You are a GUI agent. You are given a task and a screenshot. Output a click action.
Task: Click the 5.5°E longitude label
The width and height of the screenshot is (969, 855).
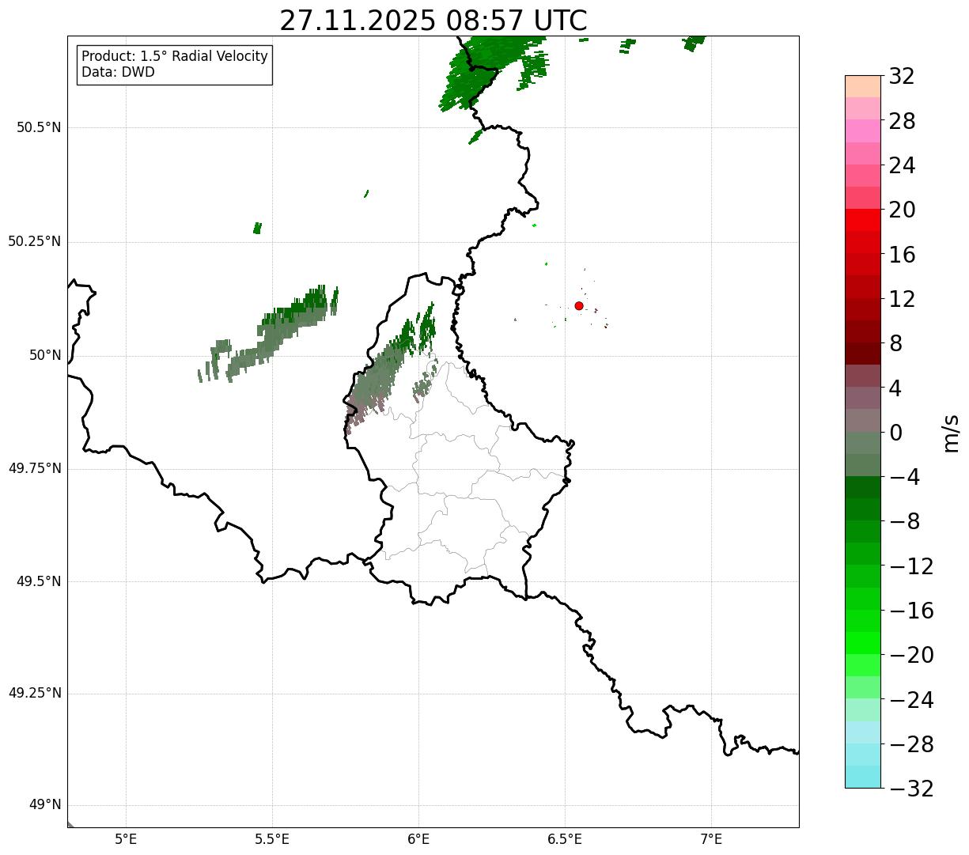272,839
